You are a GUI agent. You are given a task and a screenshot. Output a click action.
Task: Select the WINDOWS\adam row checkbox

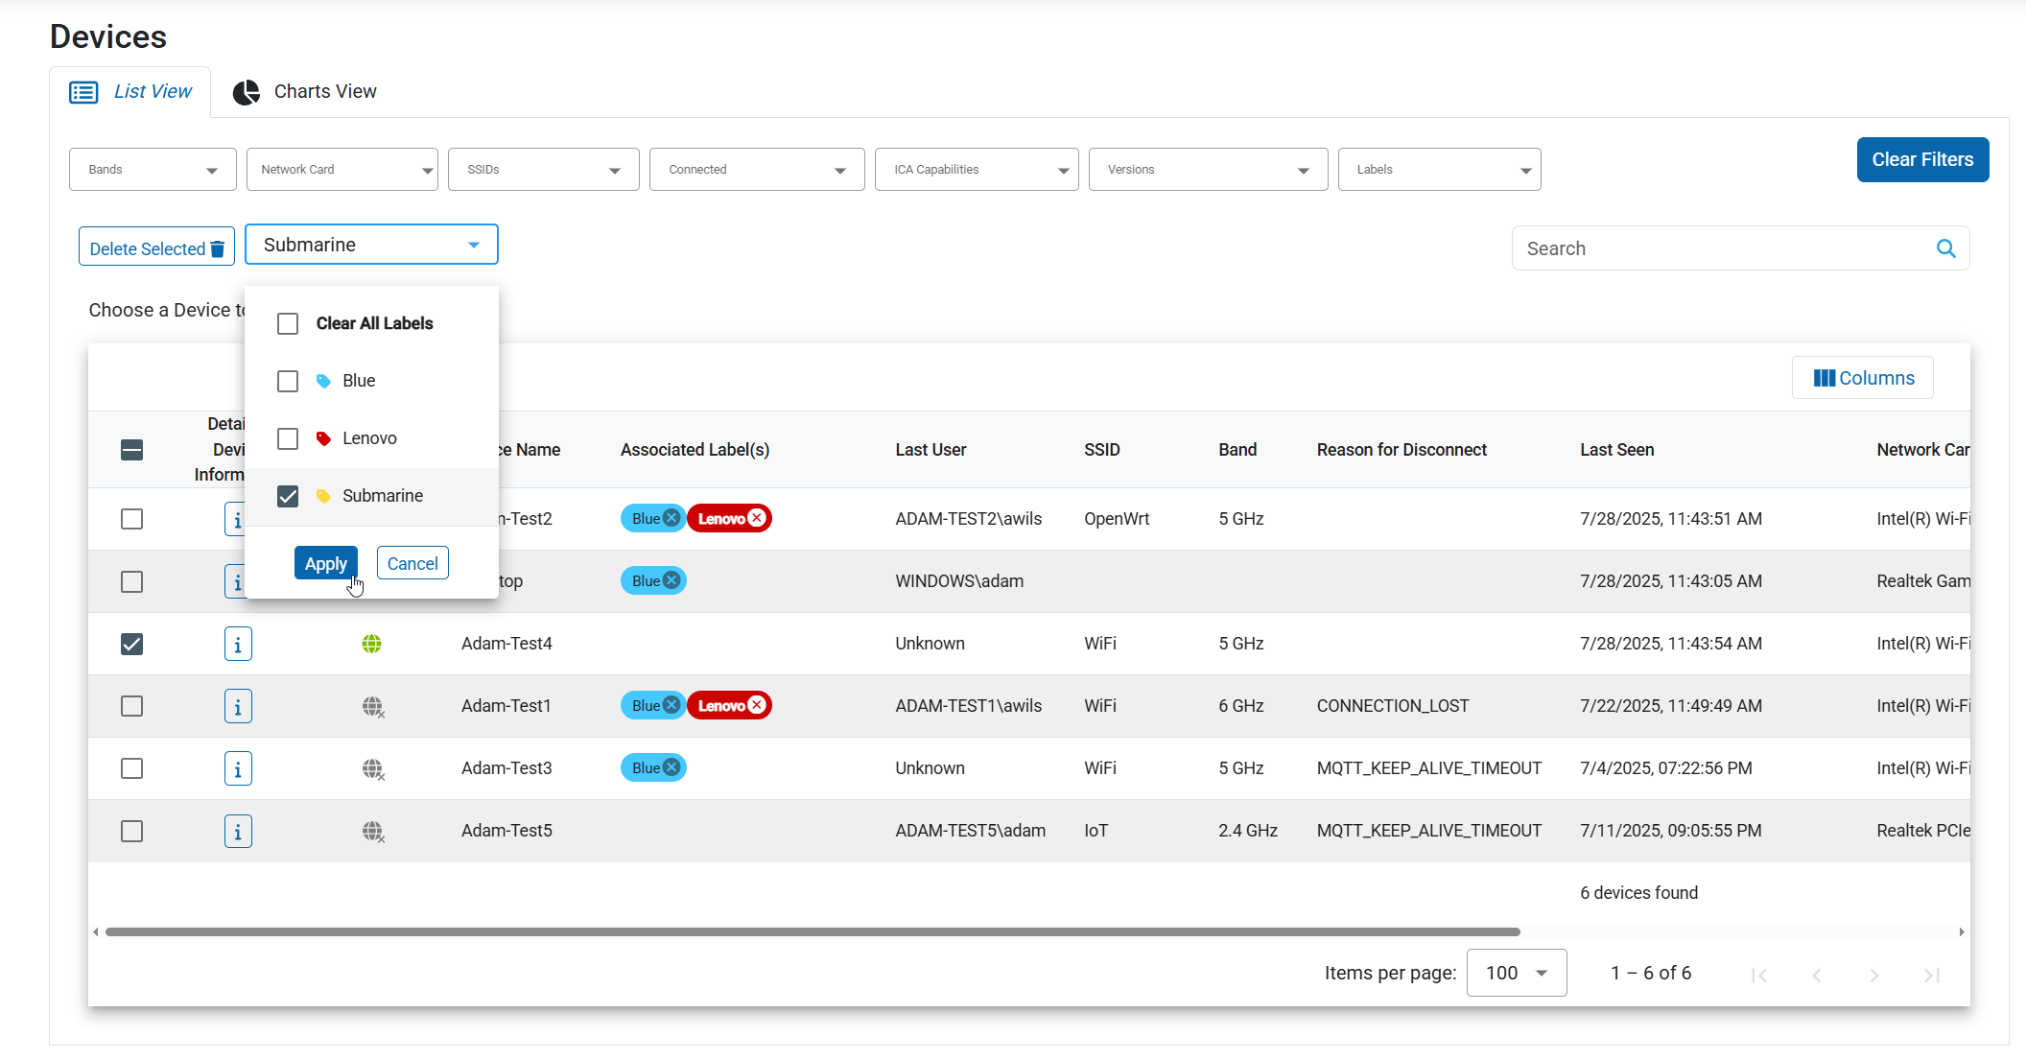(x=132, y=582)
